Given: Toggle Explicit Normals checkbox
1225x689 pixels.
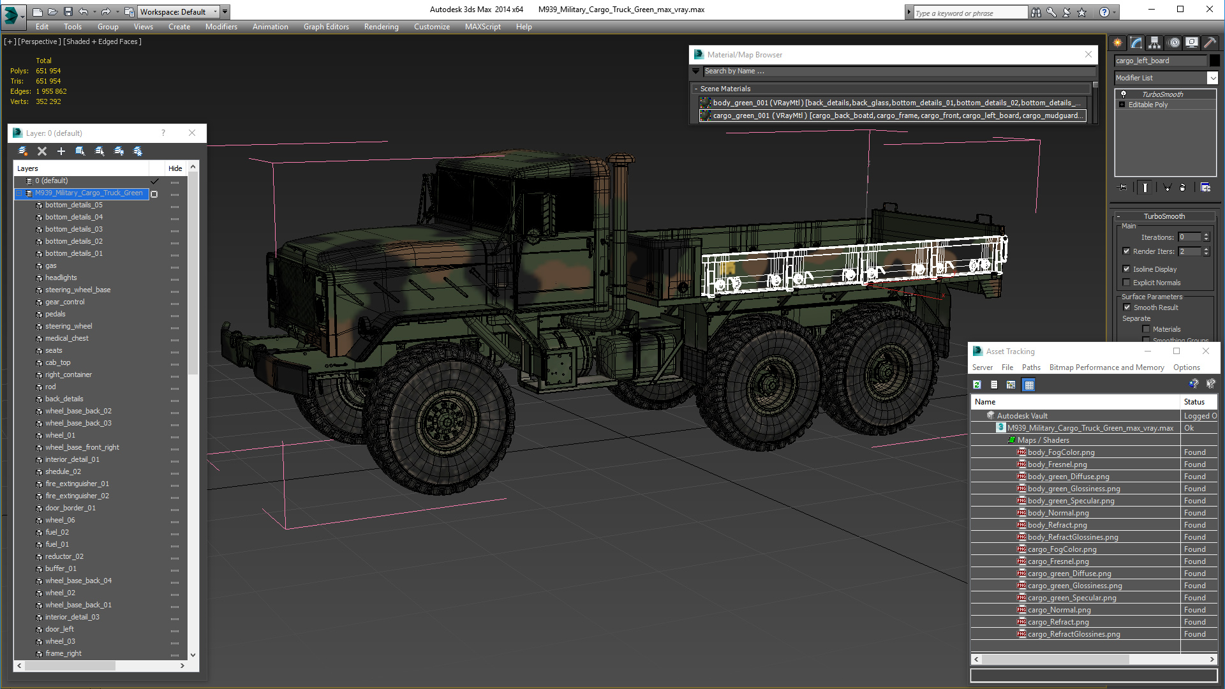Looking at the screenshot, I should pyautogui.click(x=1127, y=283).
